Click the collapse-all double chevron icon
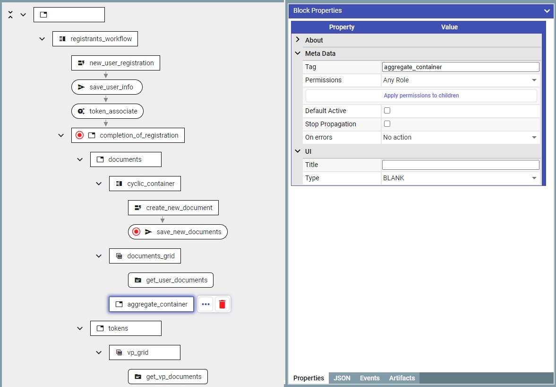556x387 pixels. [11, 15]
